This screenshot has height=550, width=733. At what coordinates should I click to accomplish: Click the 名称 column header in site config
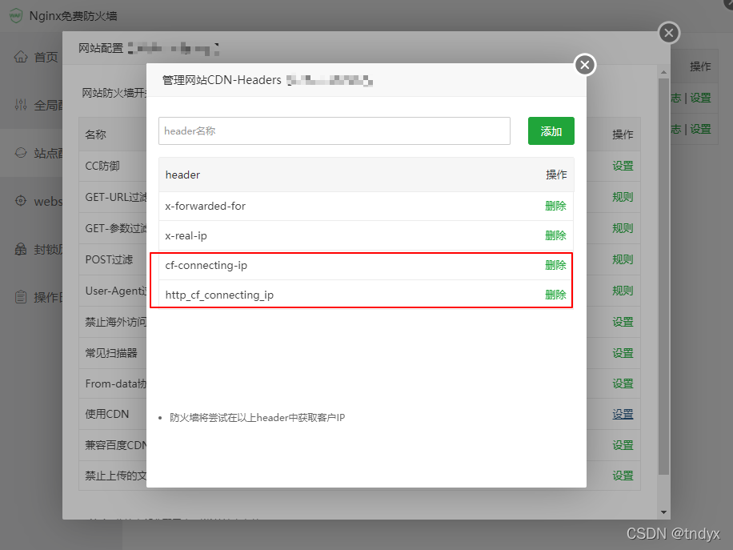tap(95, 134)
